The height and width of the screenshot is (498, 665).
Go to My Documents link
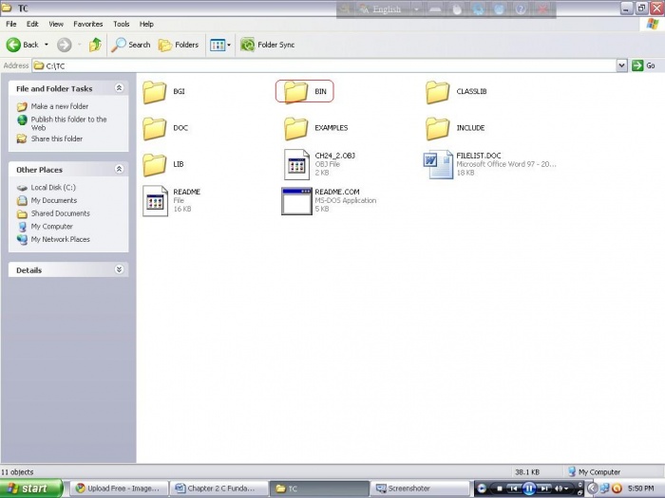pyautogui.click(x=53, y=200)
